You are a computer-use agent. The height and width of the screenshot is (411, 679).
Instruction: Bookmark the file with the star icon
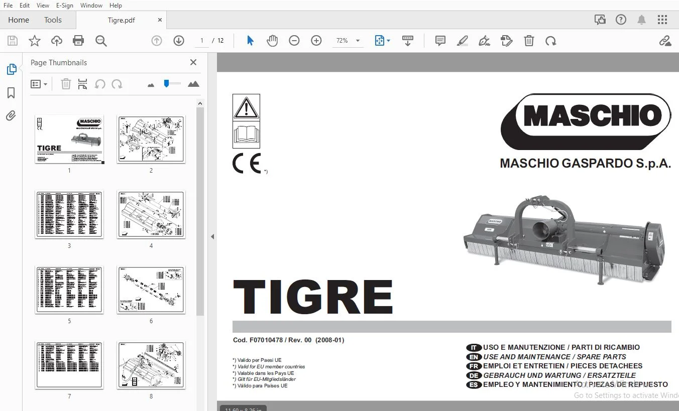click(35, 41)
